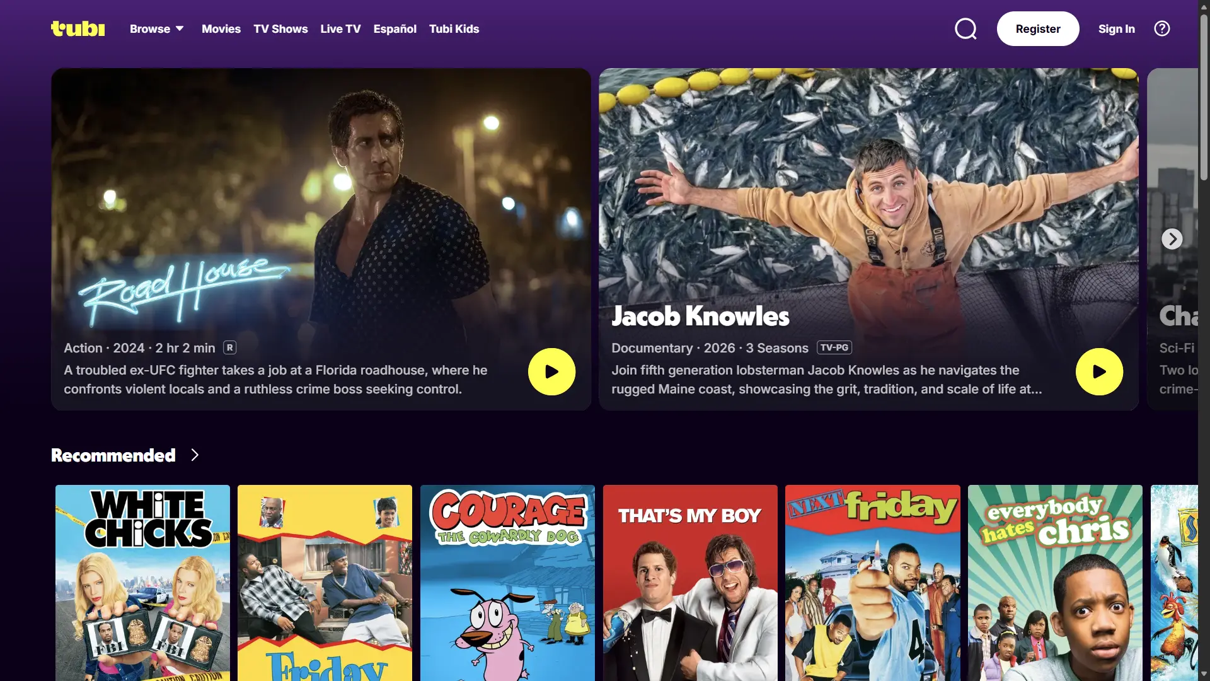This screenshot has width=1210, height=681.
Task: Expand the Browse dropdown menu
Action: (157, 29)
